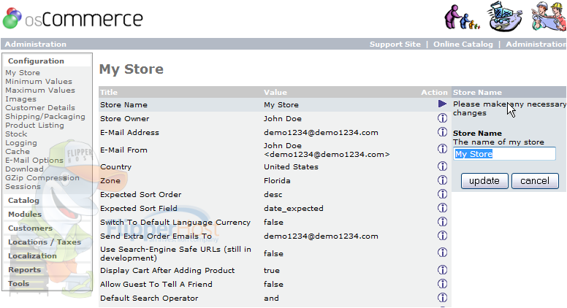Click info icon for E-Mail From row
Viewport: 567px width, 308px height.
(x=442, y=149)
